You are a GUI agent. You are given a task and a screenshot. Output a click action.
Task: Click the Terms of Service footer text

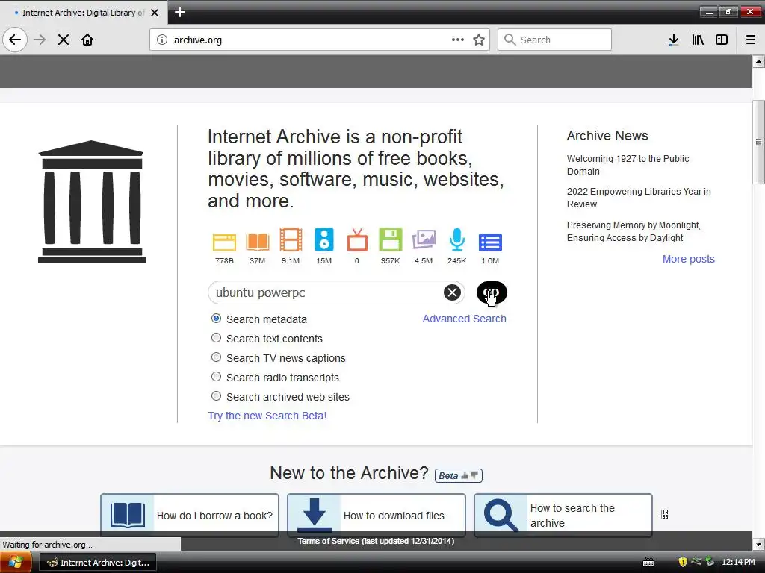(376, 541)
